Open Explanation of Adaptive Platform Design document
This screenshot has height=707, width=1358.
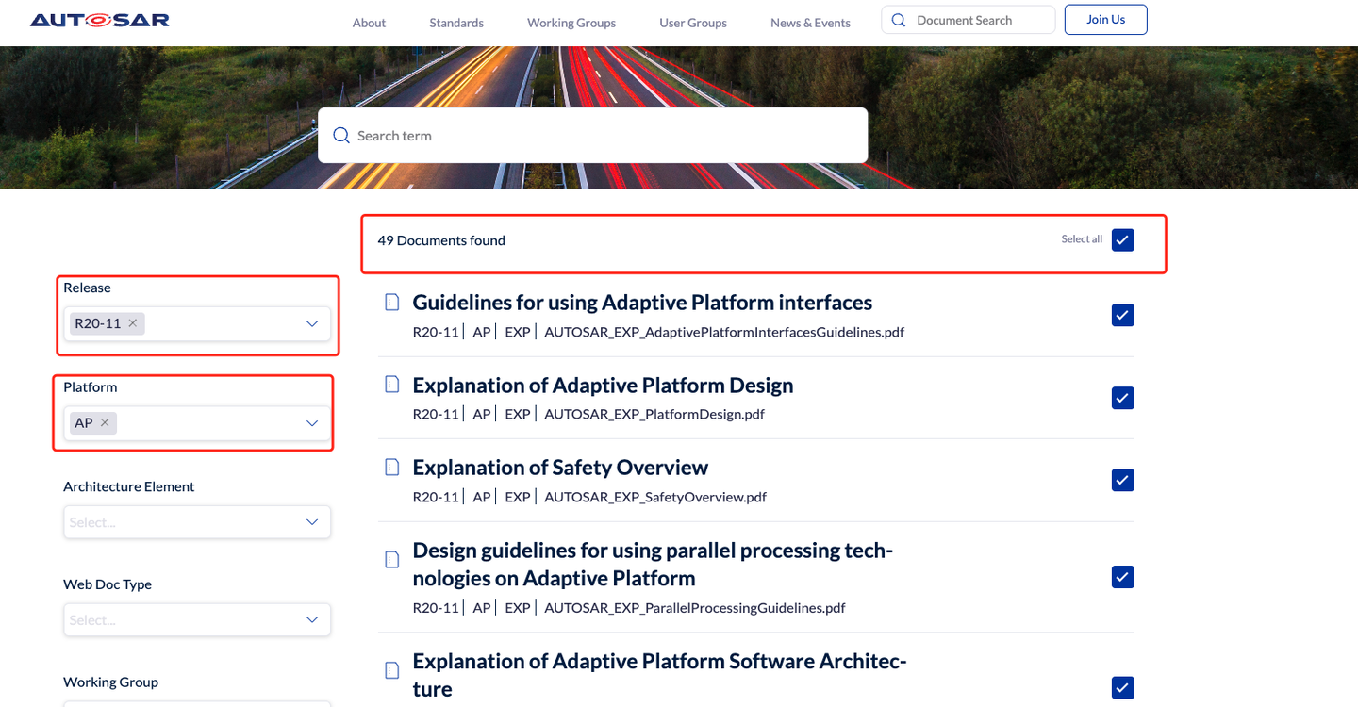[603, 386]
